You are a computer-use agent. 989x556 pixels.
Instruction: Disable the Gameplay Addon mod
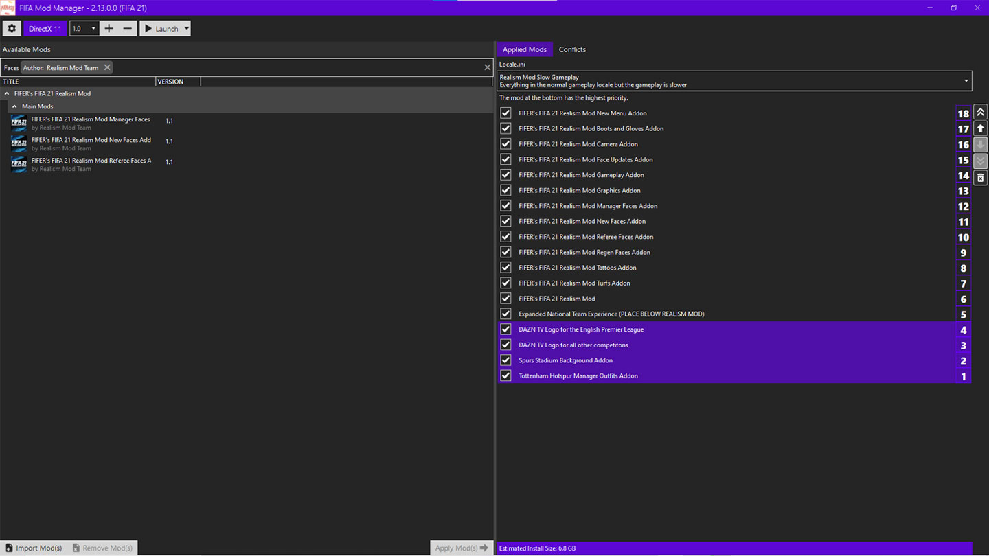(x=506, y=174)
